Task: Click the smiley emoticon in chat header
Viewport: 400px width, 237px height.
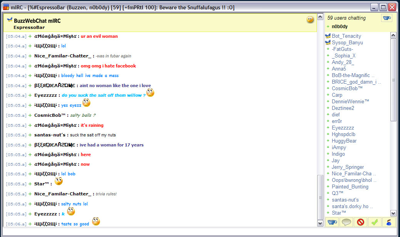Action: [x=310, y=19]
